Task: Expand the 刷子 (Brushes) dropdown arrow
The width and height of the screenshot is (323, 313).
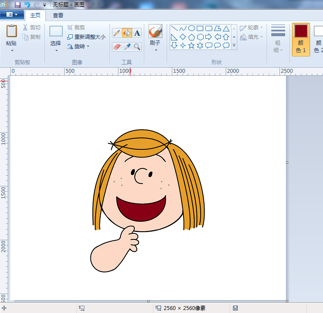Action: point(155,50)
